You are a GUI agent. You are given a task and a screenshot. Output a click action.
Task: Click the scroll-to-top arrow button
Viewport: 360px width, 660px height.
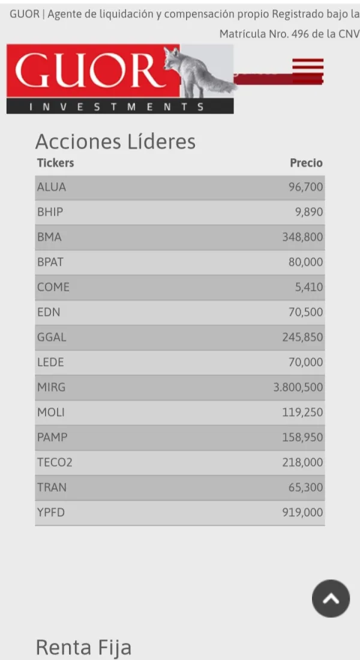331,598
